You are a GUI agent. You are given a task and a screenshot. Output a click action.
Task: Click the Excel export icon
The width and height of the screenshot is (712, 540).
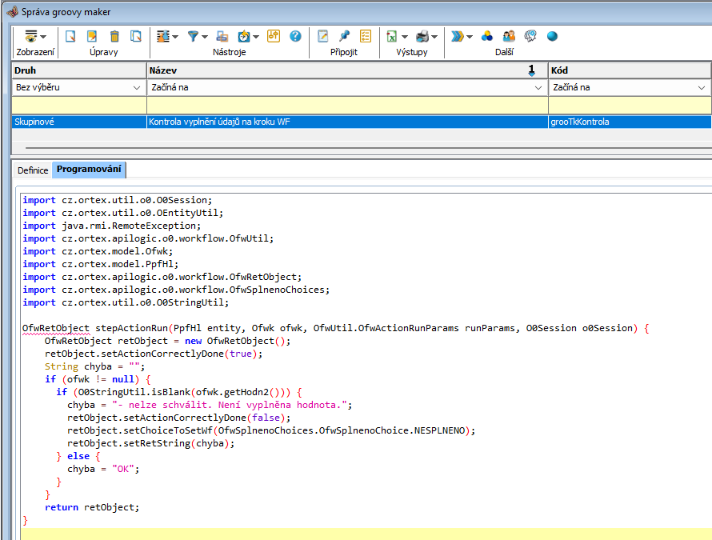(392, 36)
